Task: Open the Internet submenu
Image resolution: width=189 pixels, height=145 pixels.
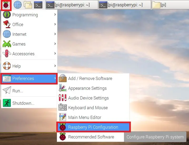Action: pos(29,34)
